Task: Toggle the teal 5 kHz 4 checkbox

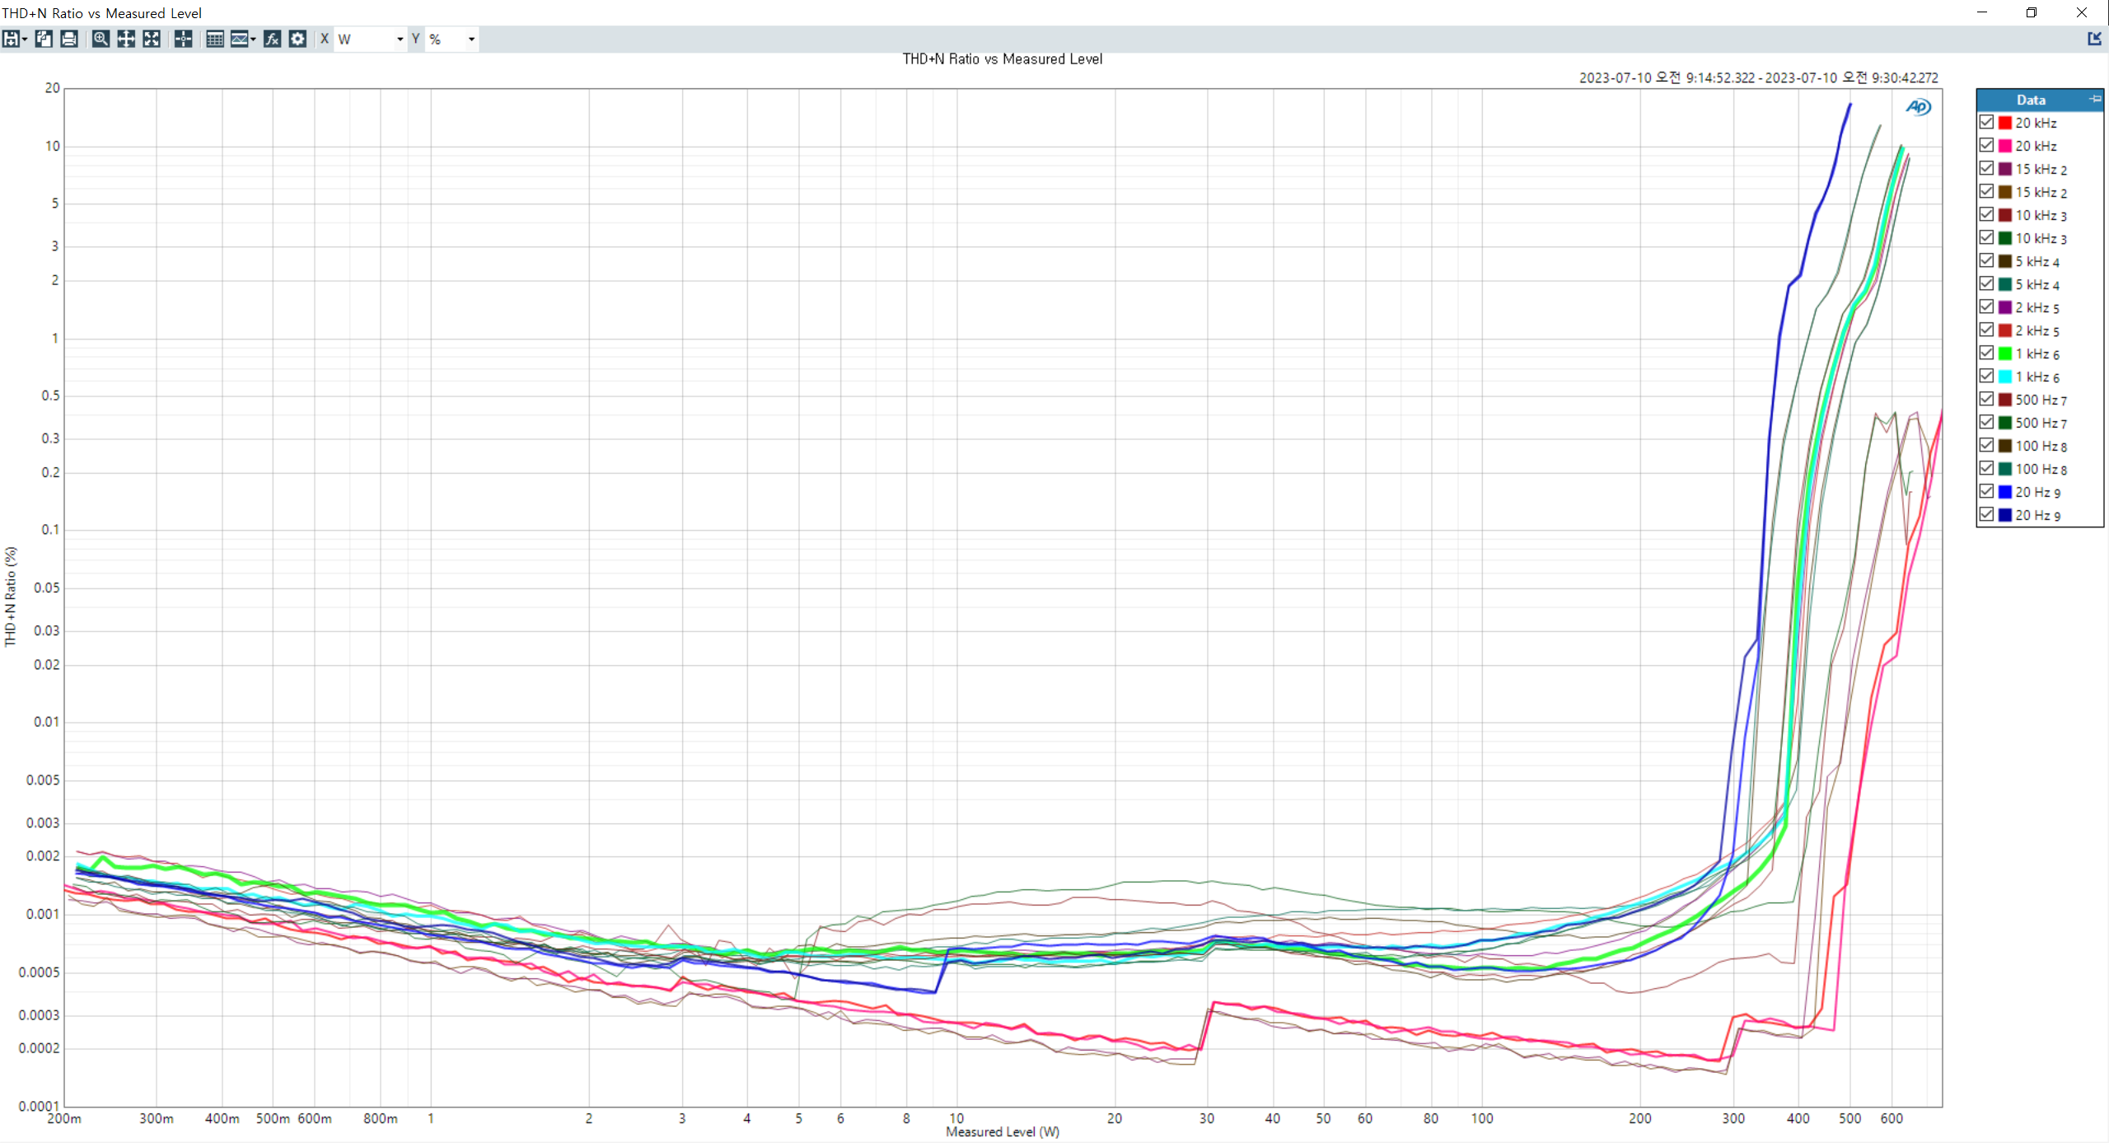Action: coord(1986,283)
